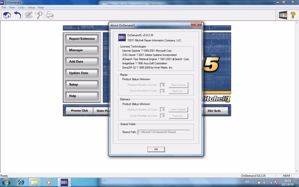Click the Manager button
The width and height of the screenshot is (299, 187).
pos(82,50)
